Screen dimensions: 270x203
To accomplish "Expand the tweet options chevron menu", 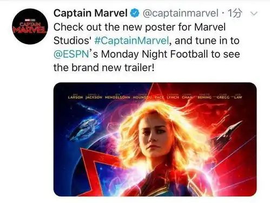I will 254,13.
